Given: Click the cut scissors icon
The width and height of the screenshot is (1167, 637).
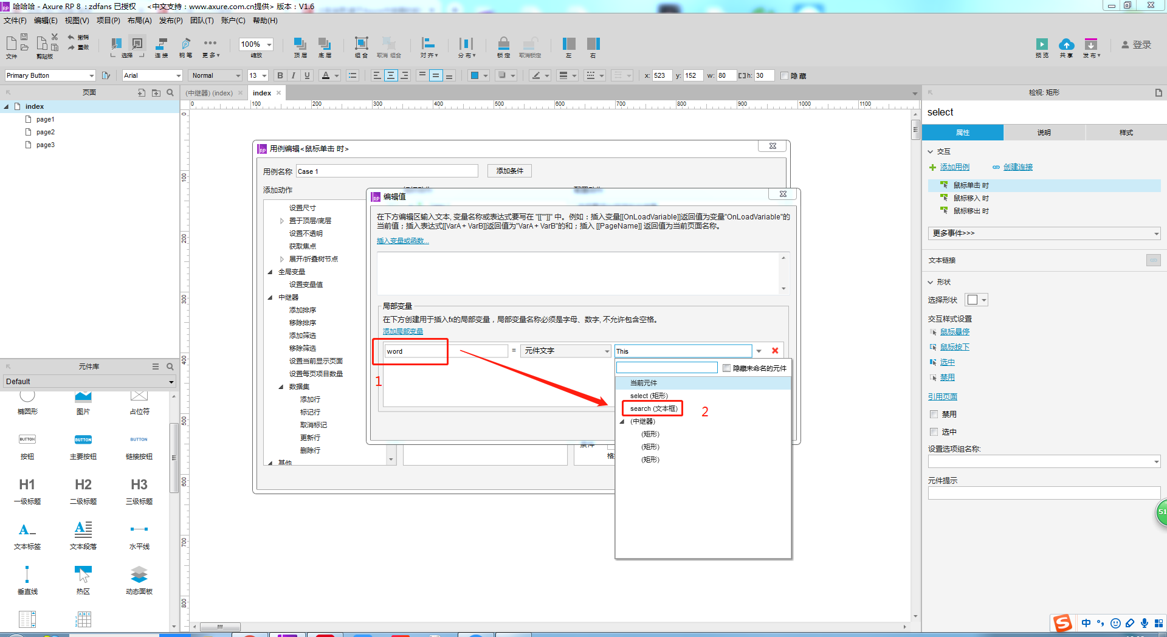Looking at the screenshot, I should click(55, 37).
